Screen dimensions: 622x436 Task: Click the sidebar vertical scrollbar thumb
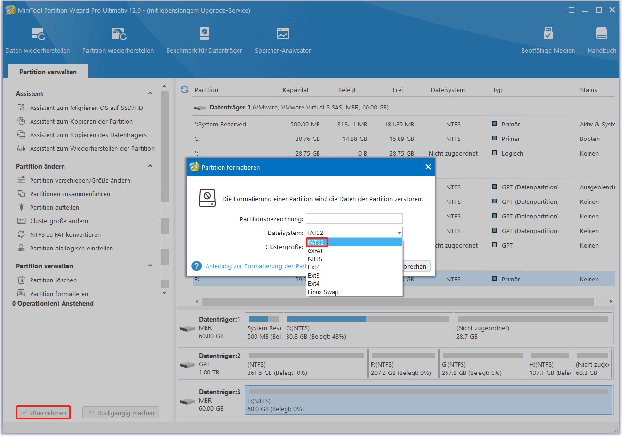pos(164,140)
